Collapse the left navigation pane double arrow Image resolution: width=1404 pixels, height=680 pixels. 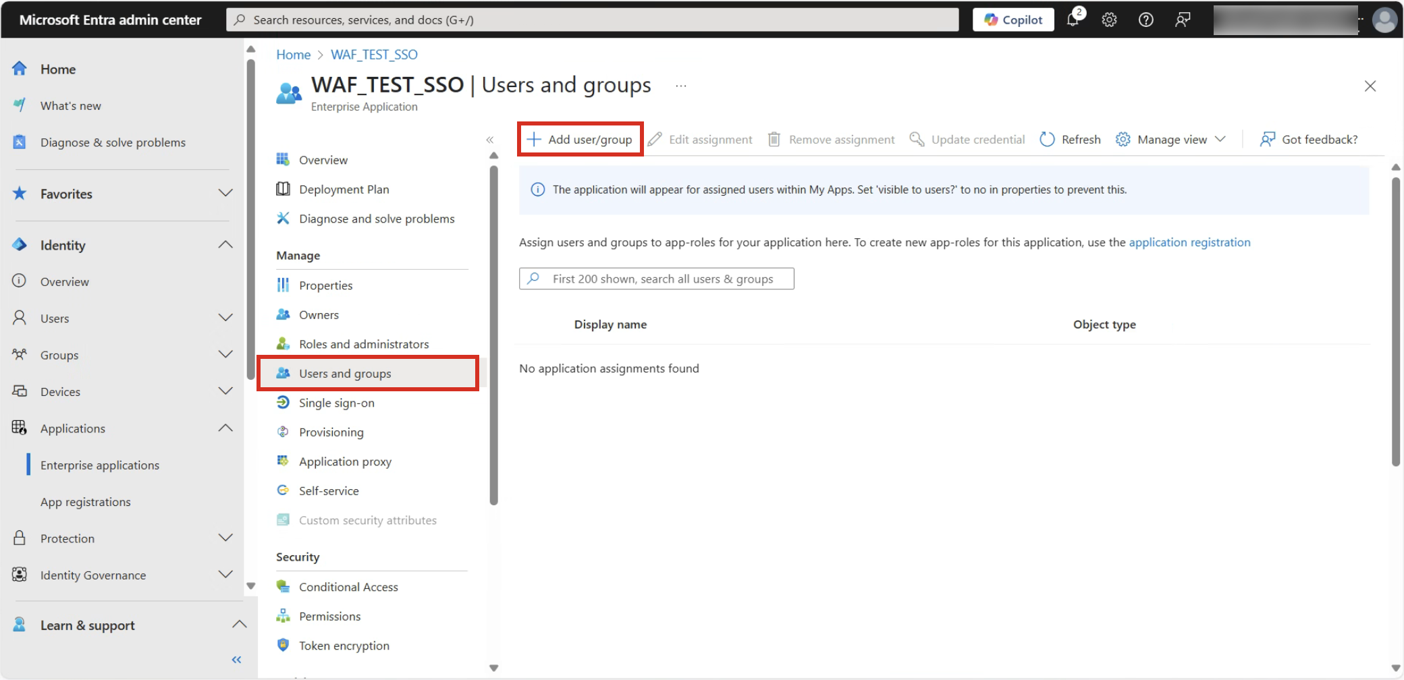pyautogui.click(x=236, y=660)
